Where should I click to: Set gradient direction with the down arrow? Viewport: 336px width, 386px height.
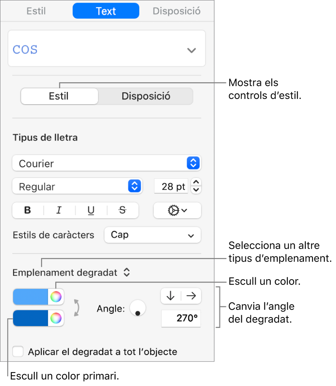pos(171,296)
